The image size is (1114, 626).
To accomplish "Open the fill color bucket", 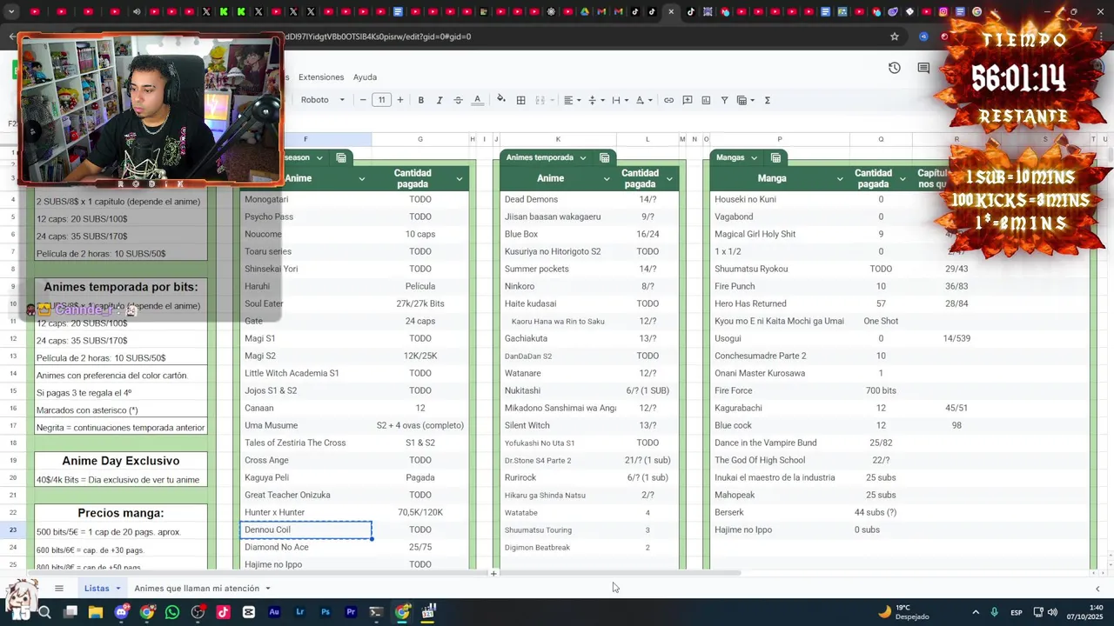I will point(501,100).
